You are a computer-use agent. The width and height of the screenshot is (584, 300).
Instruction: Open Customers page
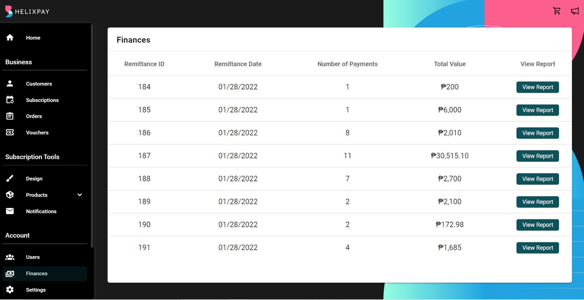click(39, 84)
